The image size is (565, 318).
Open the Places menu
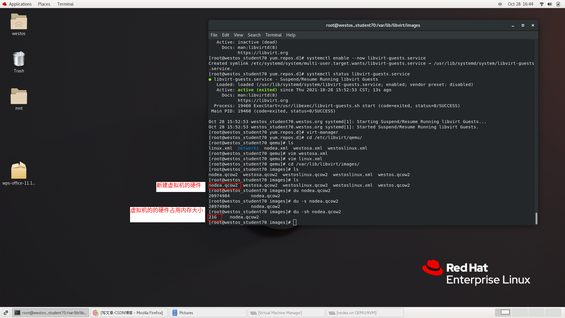coord(44,4)
